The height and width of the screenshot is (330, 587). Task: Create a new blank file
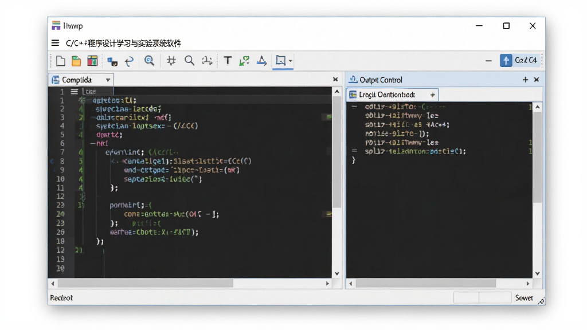pyautogui.click(x=60, y=61)
